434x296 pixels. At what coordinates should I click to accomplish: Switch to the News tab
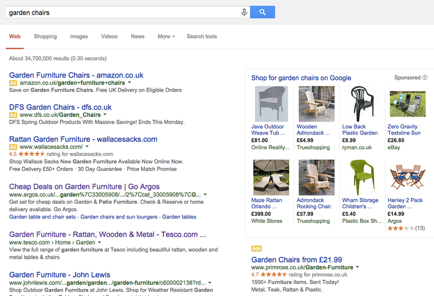click(138, 36)
